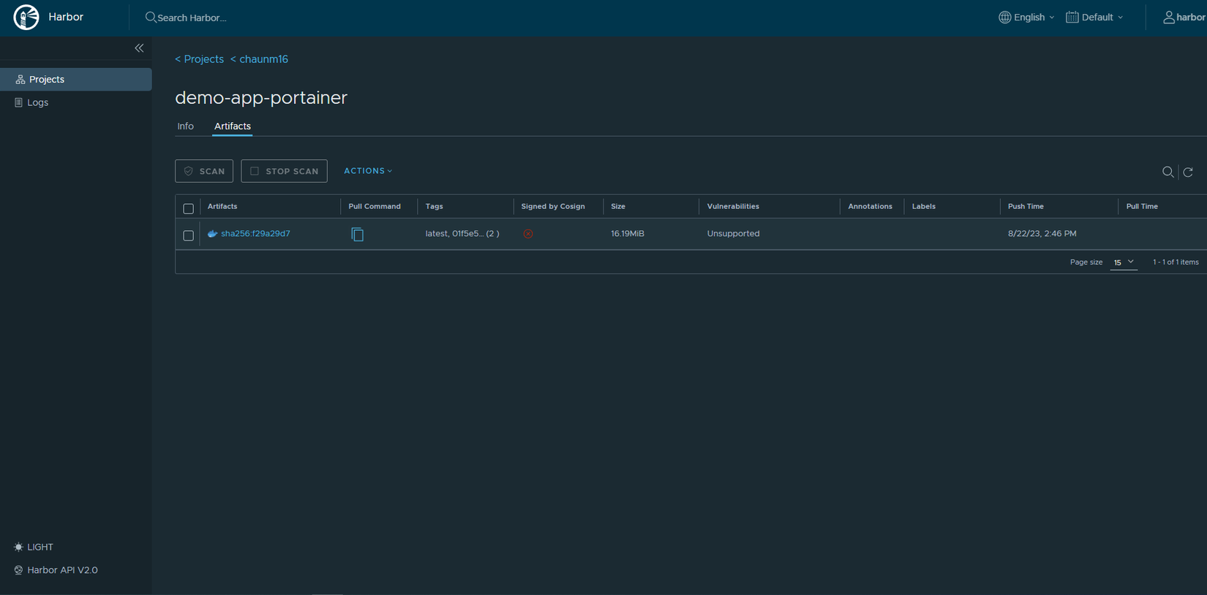Switch to LIGHT theme
Viewport: 1207px width, 595px height.
click(x=34, y=547)
